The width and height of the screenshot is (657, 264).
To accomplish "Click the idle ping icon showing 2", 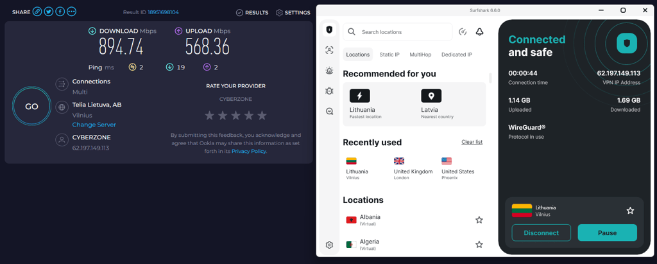I will pos(132,67).
